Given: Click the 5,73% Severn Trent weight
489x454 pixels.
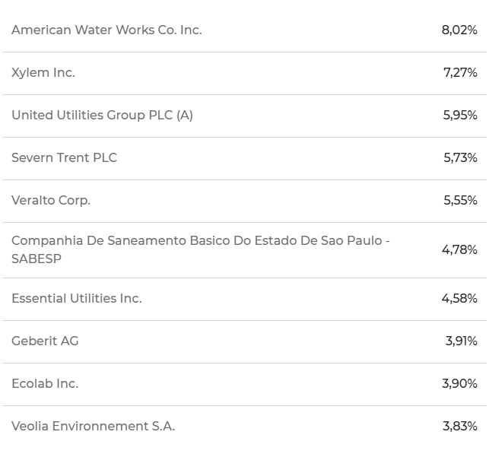Looking at the screenshot, I should point(460,157).
